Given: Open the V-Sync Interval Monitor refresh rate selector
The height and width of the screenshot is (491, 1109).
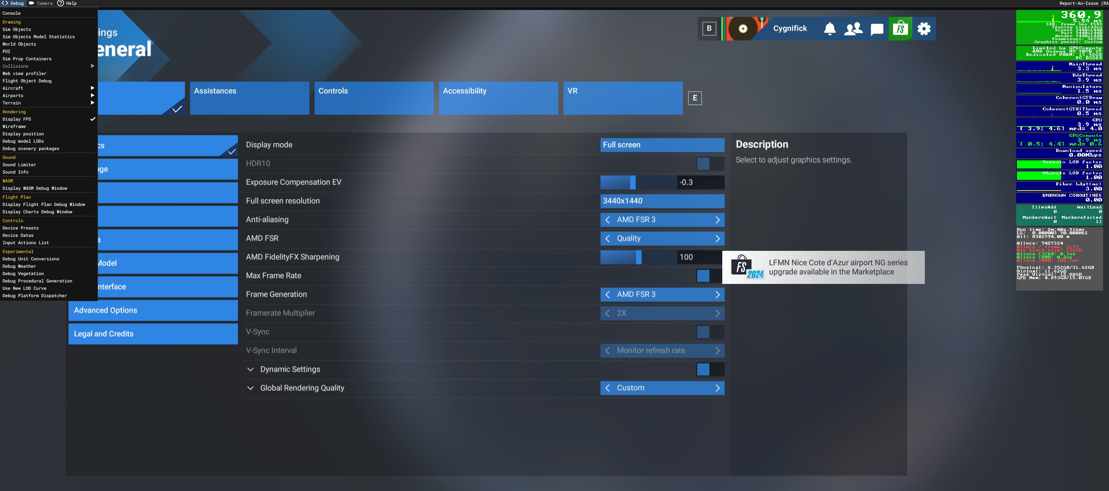Looking at the screenshot, I should coord(662,351).
